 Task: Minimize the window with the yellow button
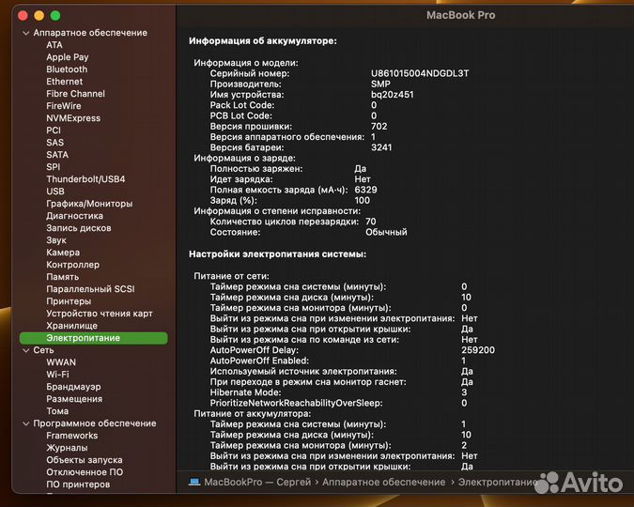click(x=39, y=16)
